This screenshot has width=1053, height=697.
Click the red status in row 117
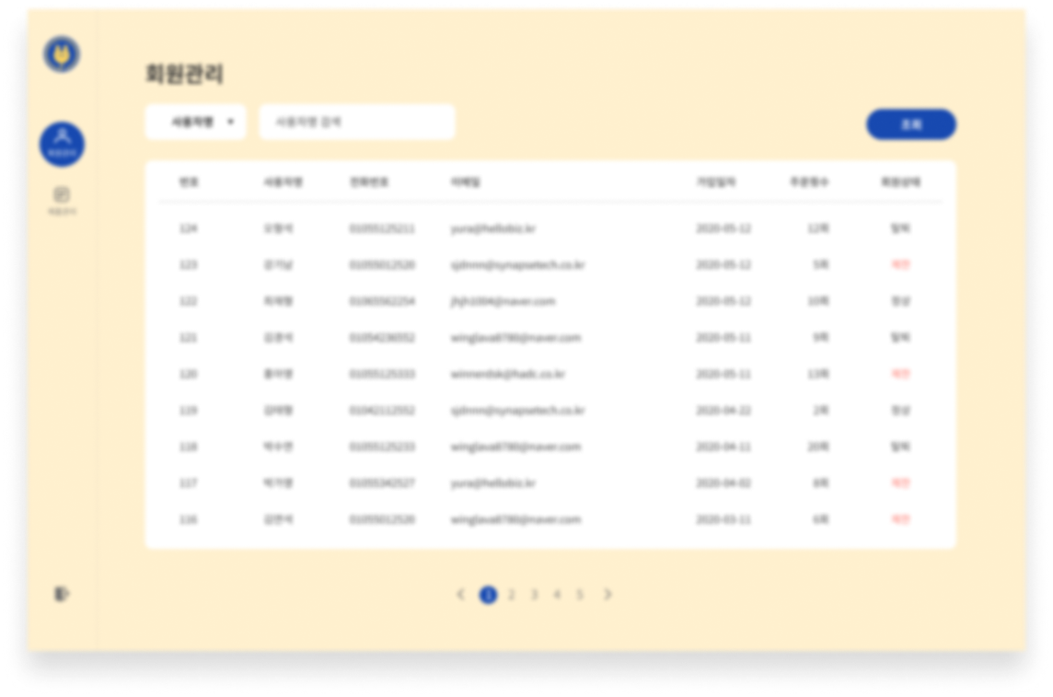(x=900, y=482)
